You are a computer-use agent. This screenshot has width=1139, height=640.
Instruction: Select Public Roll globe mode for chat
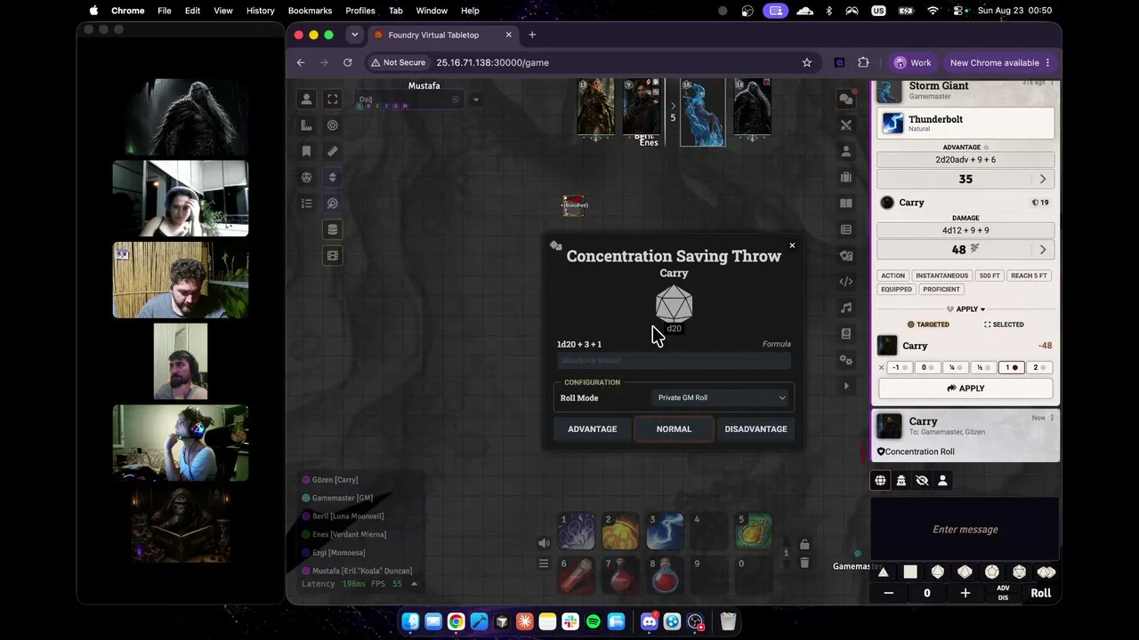pyautogui.click(x=880, y=481)
